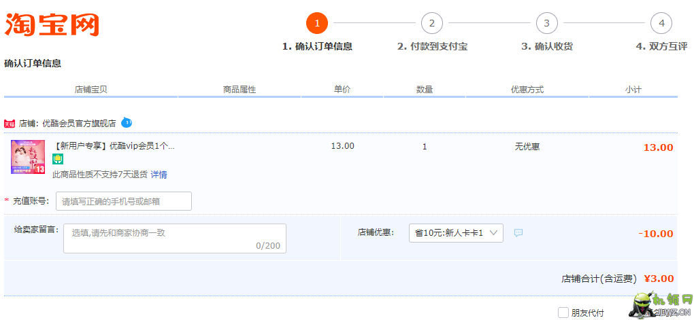Image resolution: width=694 pixels, height=320 pixels.
Task: Click the unit price 13.00
Action: click(342, 146)
